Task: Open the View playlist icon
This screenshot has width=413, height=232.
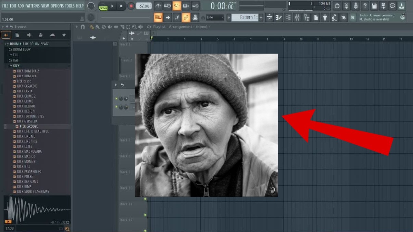Action: pyautogui.click(x=269, y=18)
